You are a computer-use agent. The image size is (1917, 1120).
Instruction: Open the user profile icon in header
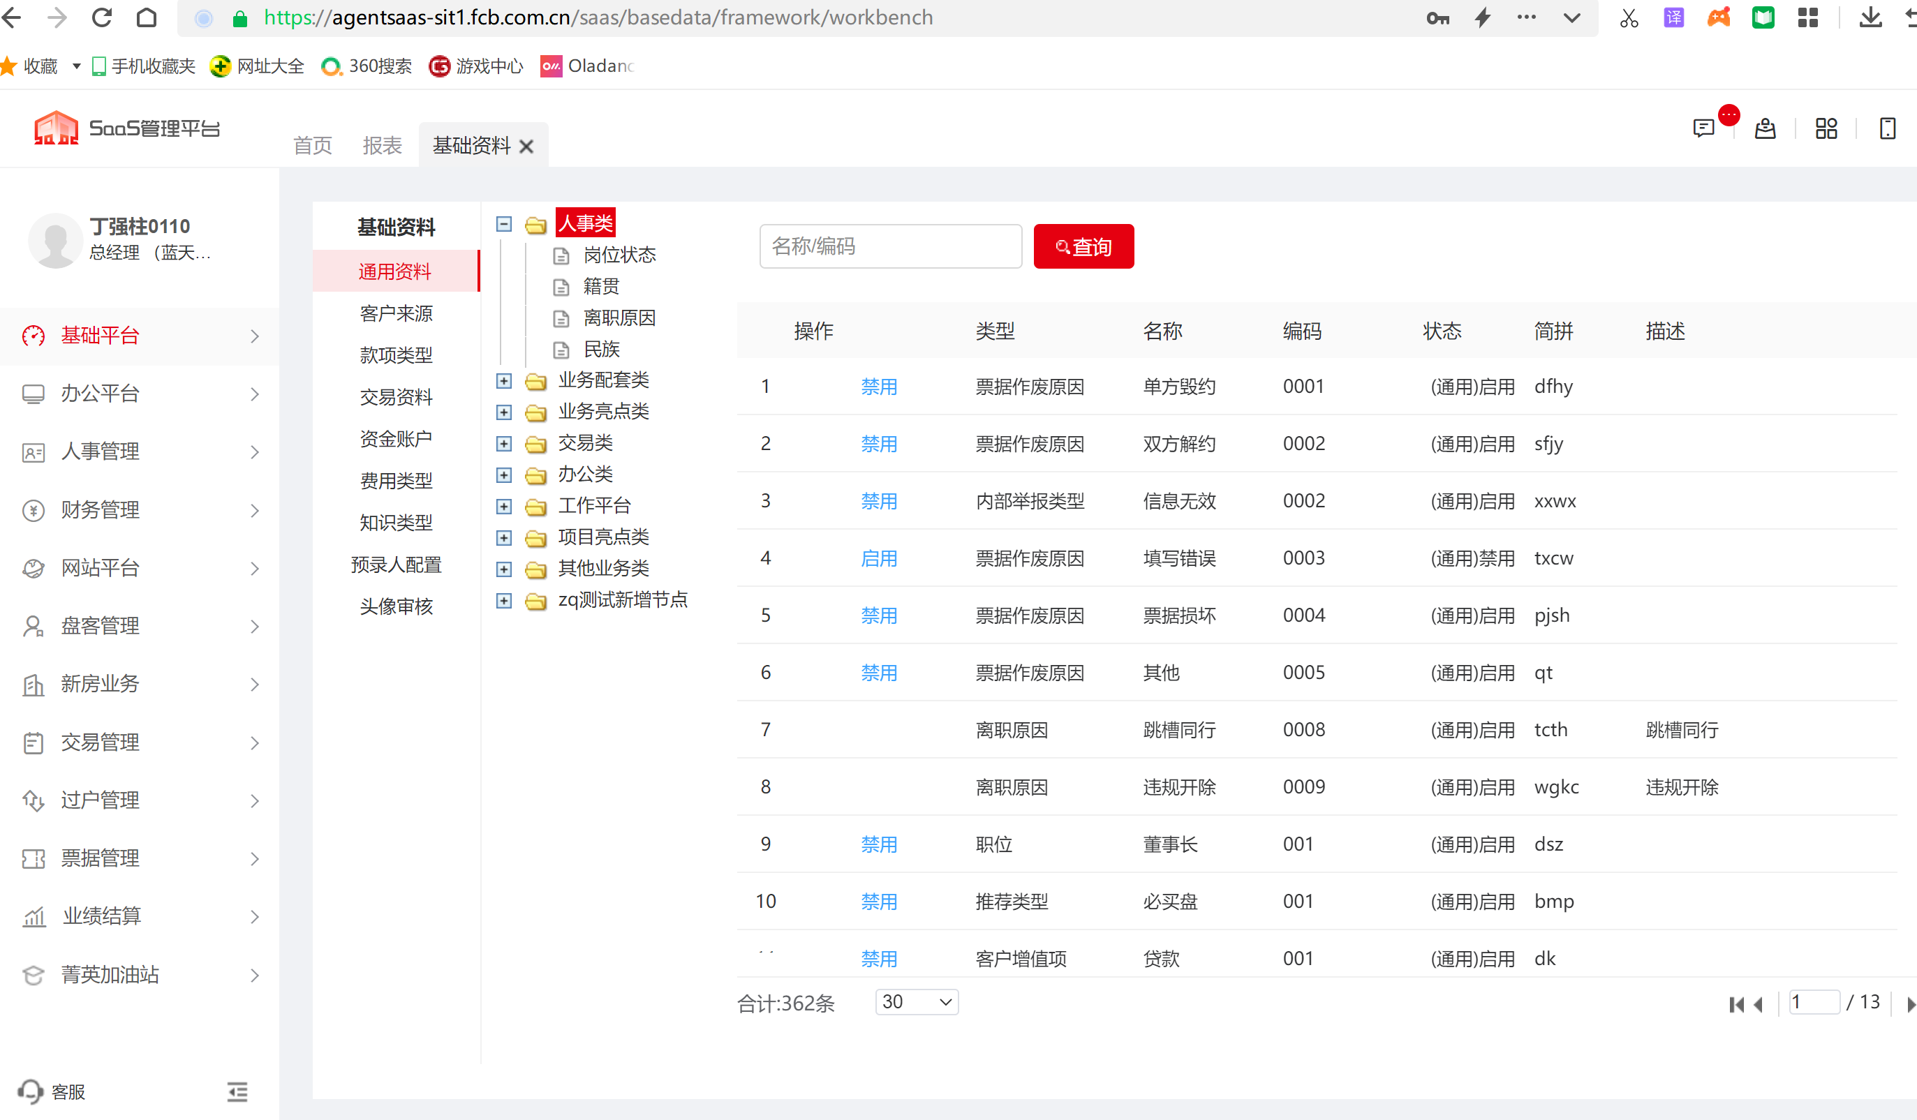(x=1765, y=128)
